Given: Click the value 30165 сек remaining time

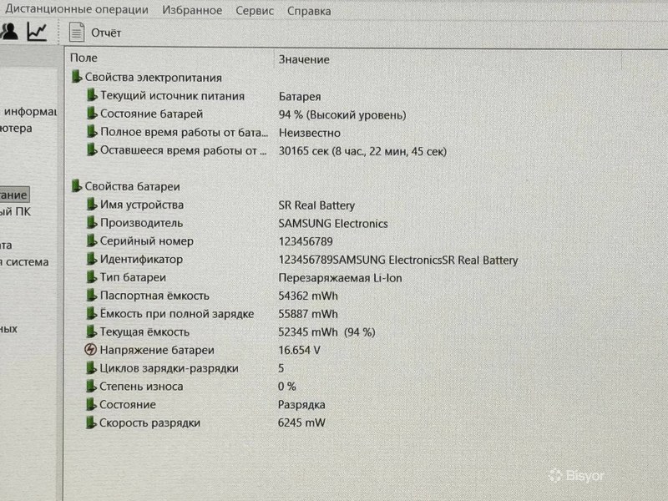Looking at the screenshot, I should [362, 151].
